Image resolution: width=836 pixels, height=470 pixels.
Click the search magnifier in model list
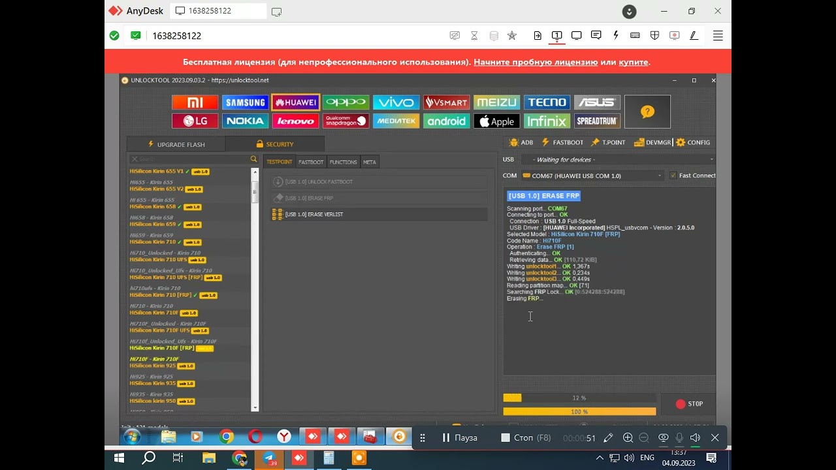[x=253, y=159]
